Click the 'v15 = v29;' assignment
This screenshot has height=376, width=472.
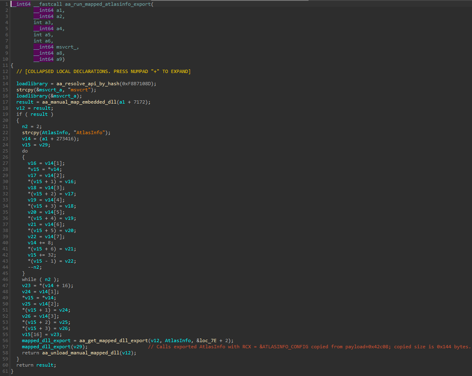(36, 145)
